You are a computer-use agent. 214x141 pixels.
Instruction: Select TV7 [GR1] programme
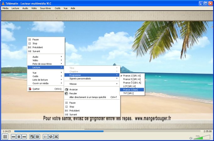pyautogui.click(x=132, y=93)
